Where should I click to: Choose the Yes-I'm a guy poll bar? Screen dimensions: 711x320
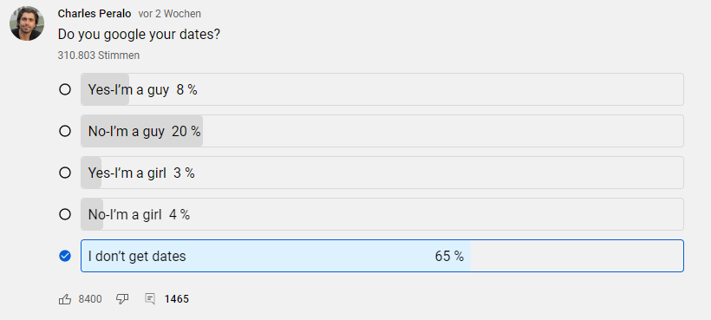click(x=382, y=89)
